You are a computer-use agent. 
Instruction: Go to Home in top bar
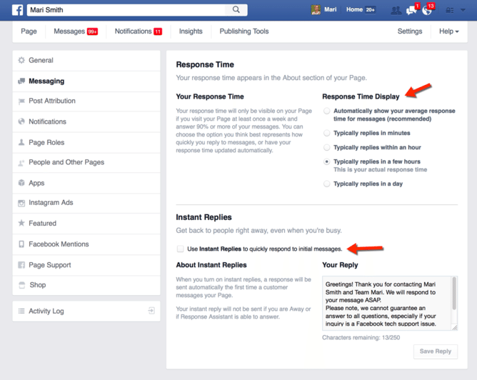click(354, 10)
